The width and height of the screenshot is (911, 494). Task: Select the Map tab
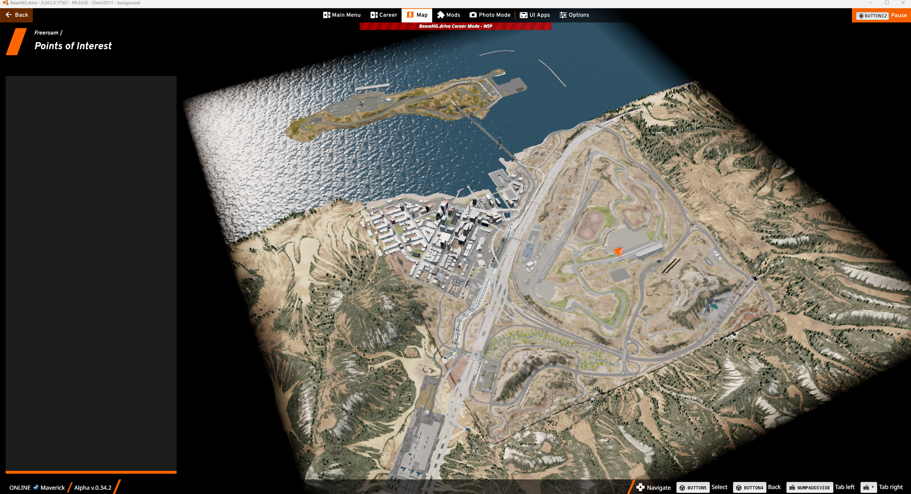pyautogui.click(x=417, y=15)
